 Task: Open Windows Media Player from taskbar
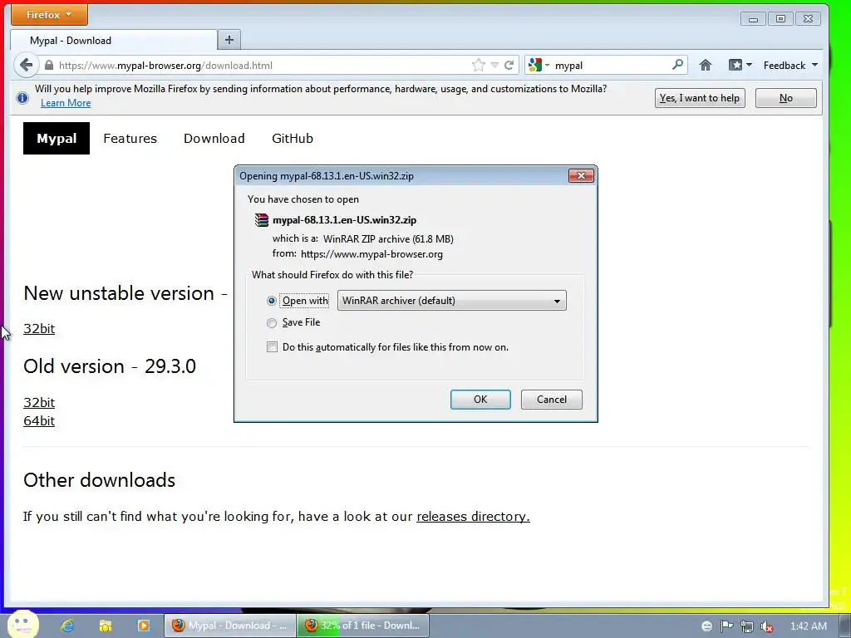tap(143, 626)
